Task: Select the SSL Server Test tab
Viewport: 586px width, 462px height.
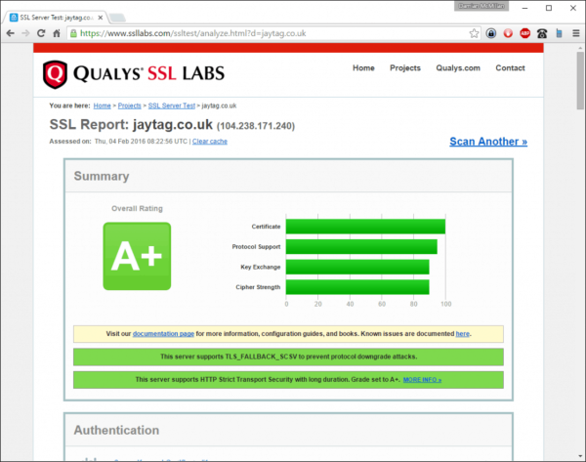Action: (x=56, y=18)
